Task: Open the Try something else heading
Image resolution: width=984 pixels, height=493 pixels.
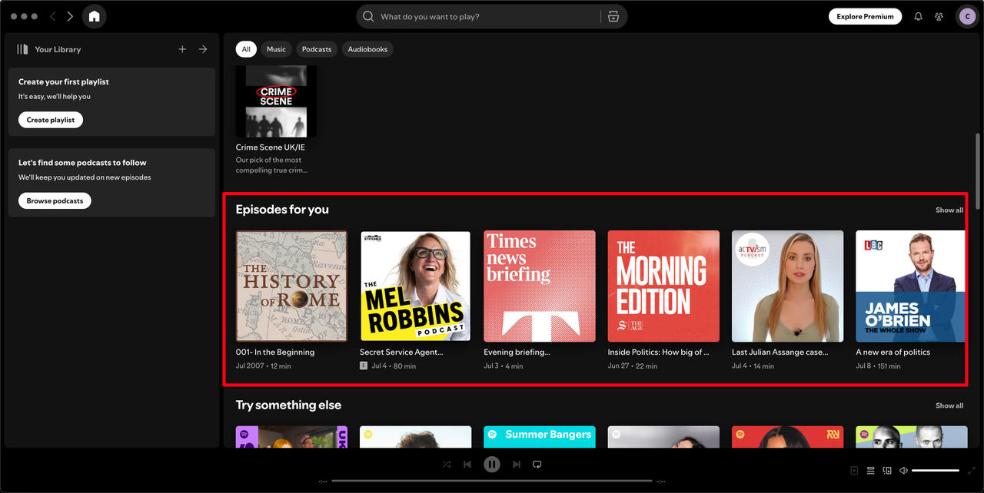Action: coord(288,405)
